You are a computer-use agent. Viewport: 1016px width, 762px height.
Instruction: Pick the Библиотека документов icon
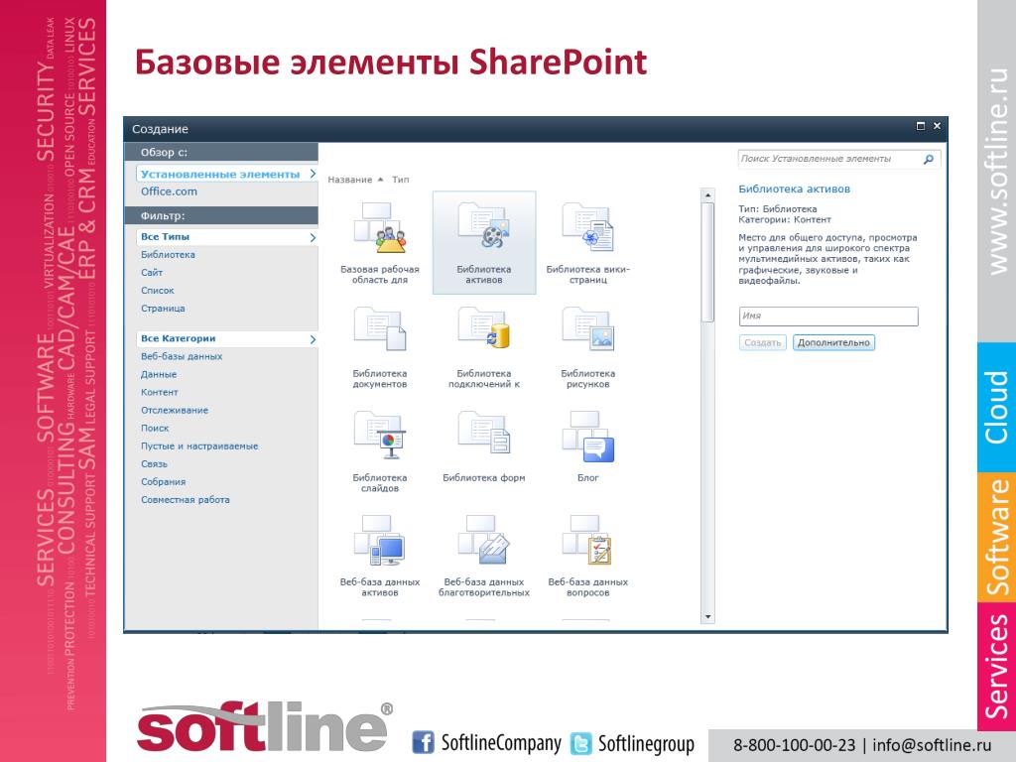tap(380, 329)
